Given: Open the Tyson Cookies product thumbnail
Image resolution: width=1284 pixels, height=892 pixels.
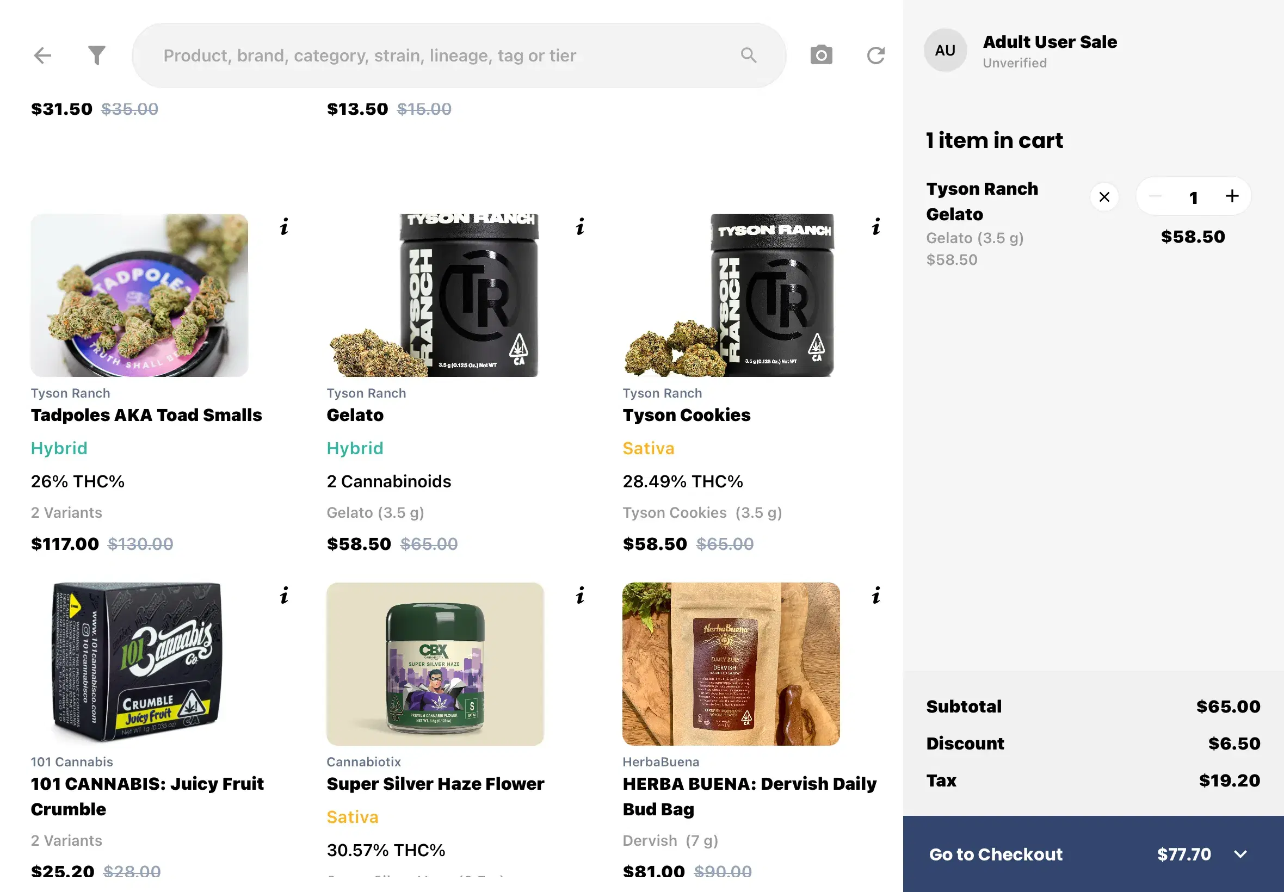Looking at the screenshot, I should point(732,293).
